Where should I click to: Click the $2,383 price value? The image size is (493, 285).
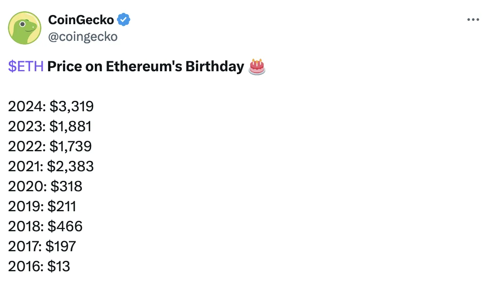point(71,166)
